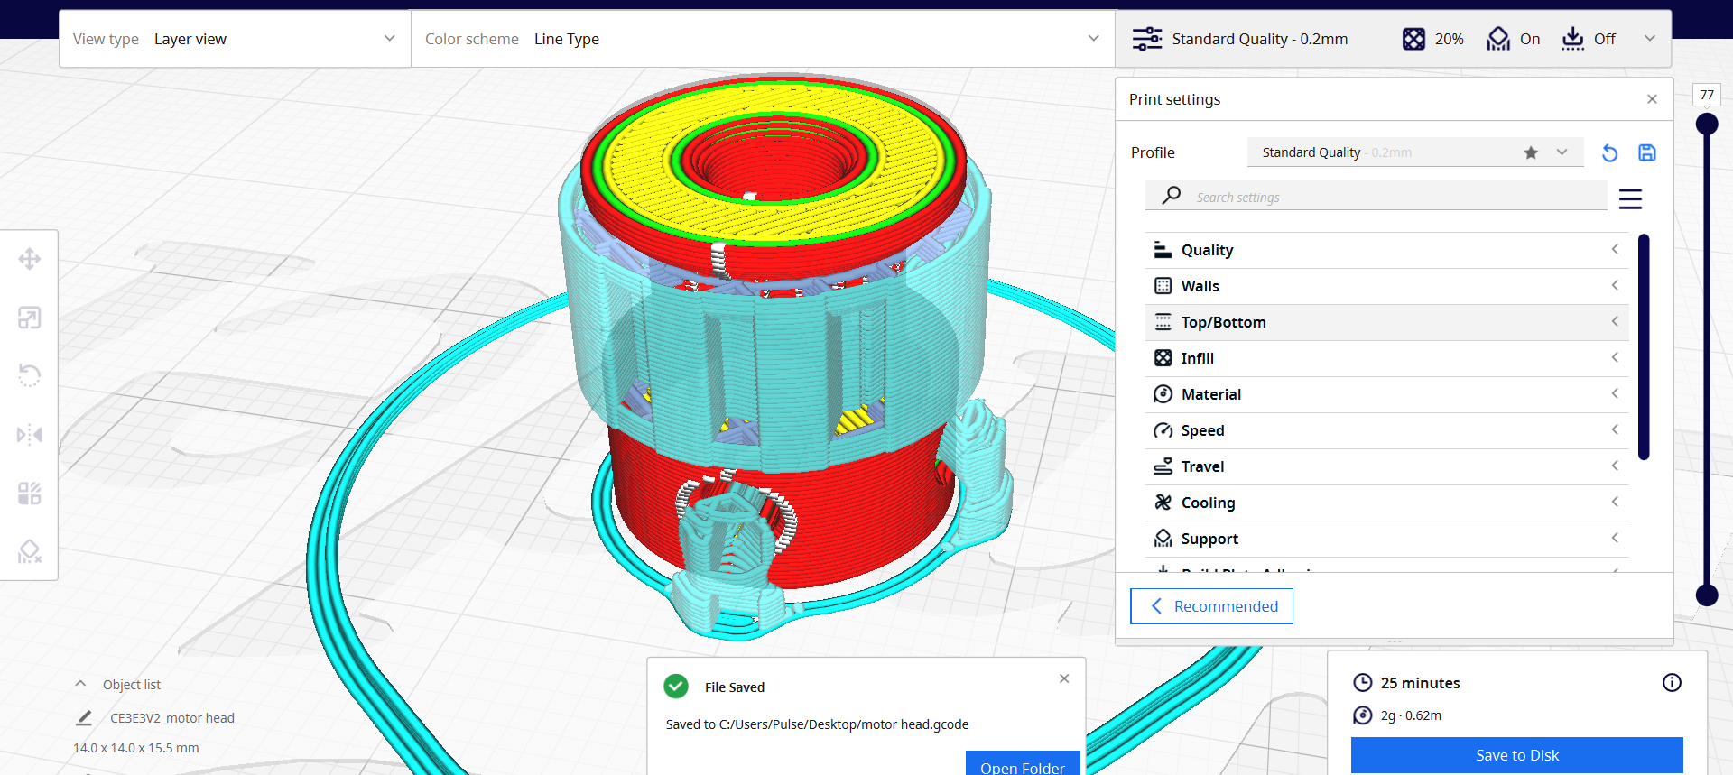The width and height of the screenshot is (1733, 775).
Task: Click the Save to Disk button
Action: (x=1516, y=755)
